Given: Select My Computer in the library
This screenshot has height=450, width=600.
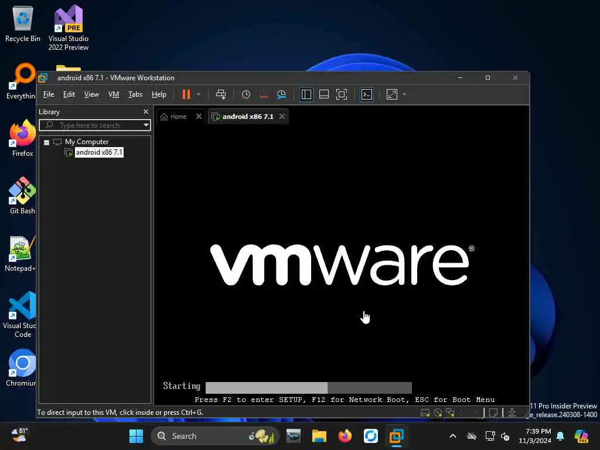Looking at the screenshot, I should 87,142.
